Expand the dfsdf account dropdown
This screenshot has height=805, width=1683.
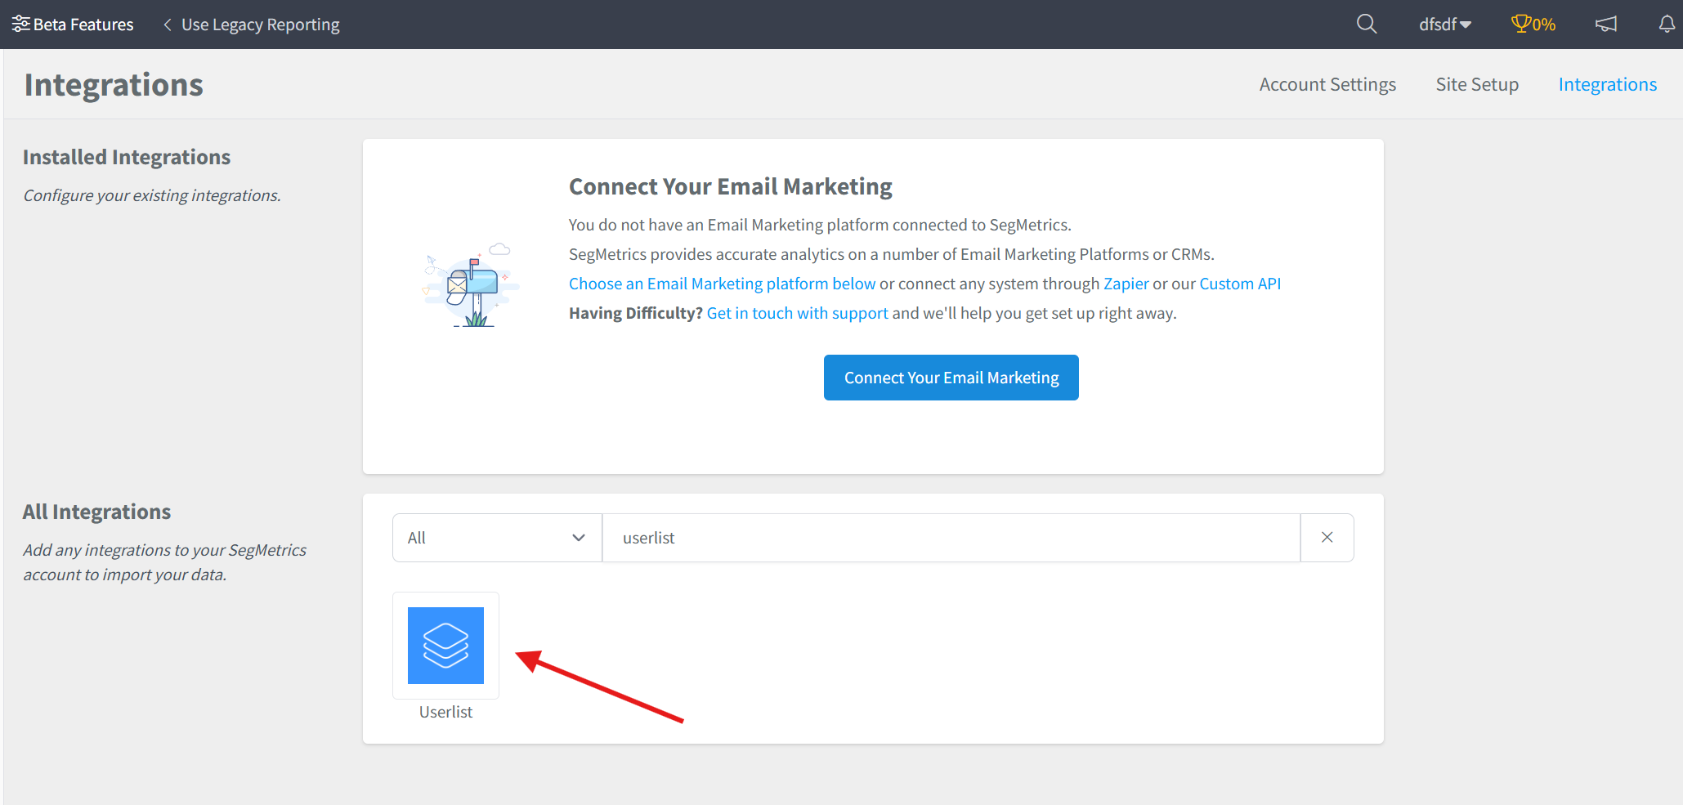(x=1445, y=25)
